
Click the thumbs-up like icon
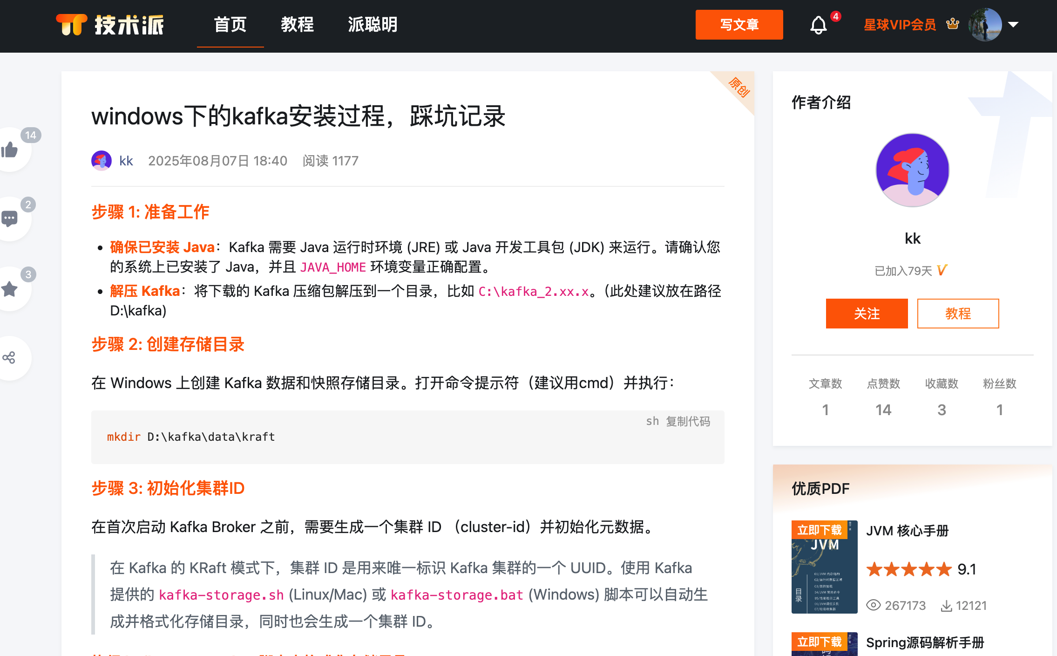(x=9, y=150)
